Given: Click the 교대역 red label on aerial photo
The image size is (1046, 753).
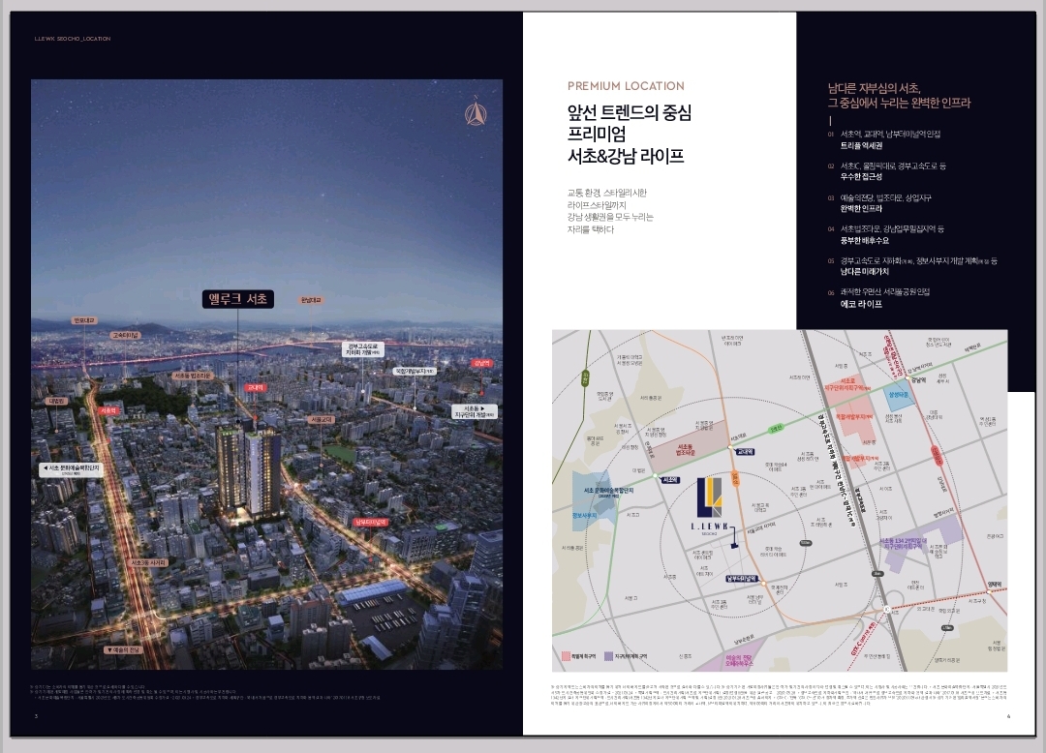Looking at the screenshot, I should [256, 387].
